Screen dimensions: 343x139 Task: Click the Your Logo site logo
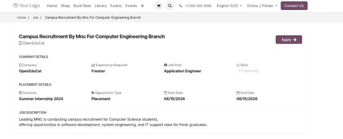26,5
